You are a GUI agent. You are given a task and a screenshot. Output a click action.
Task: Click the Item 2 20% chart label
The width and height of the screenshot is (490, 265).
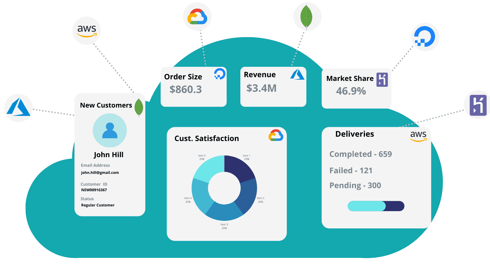point(261,200)
